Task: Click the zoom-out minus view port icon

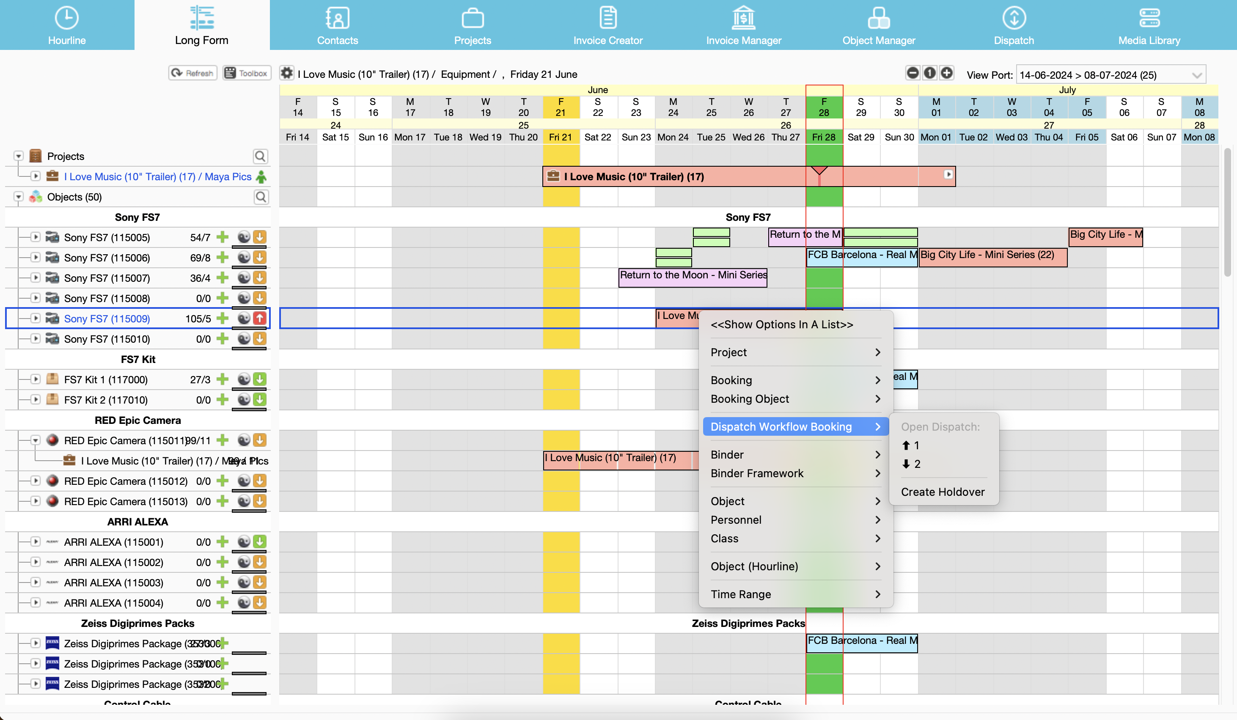Action: pyautogui.click(x=913, y=73)
